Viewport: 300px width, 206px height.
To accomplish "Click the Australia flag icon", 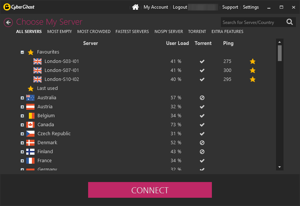I will click(30, 98).
